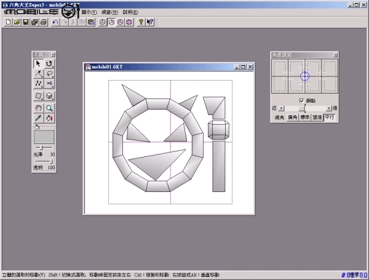Image resolution: width=369 pixels, height=280 pixels.
Task: Click the tall rectangle shape in canvas
Action: tap(219, 166)
